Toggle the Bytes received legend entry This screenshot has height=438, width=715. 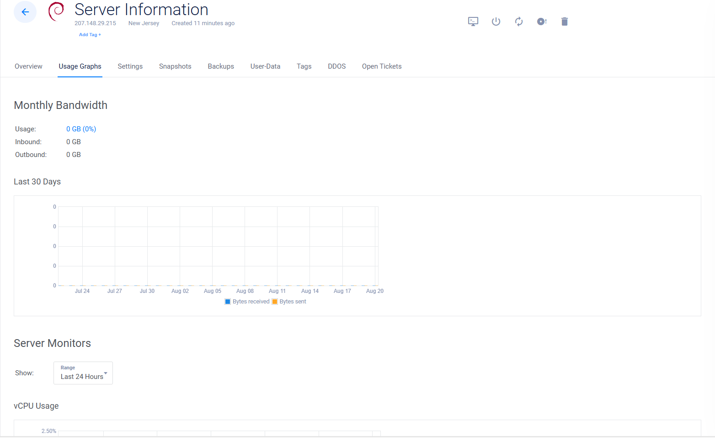[x=247, y=302]
